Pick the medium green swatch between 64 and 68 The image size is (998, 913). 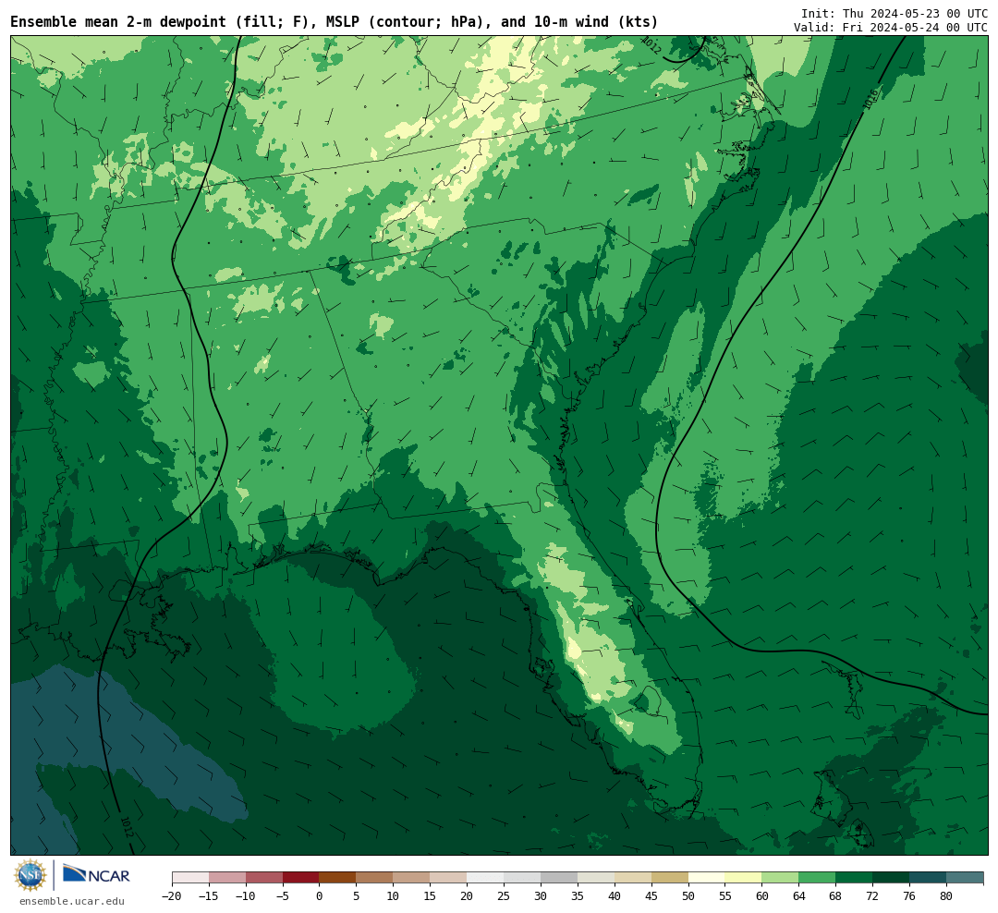pyautogui.click(x=818, y=878)
